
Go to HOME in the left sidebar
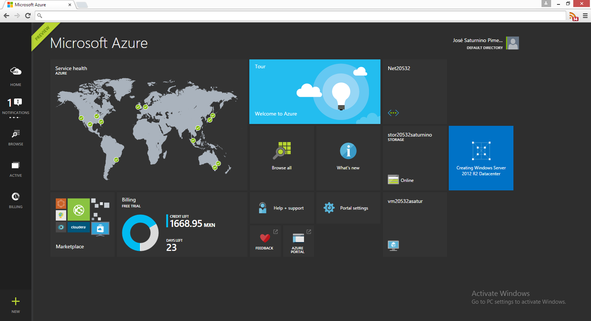pyautogui.click(x=16, y=76)
